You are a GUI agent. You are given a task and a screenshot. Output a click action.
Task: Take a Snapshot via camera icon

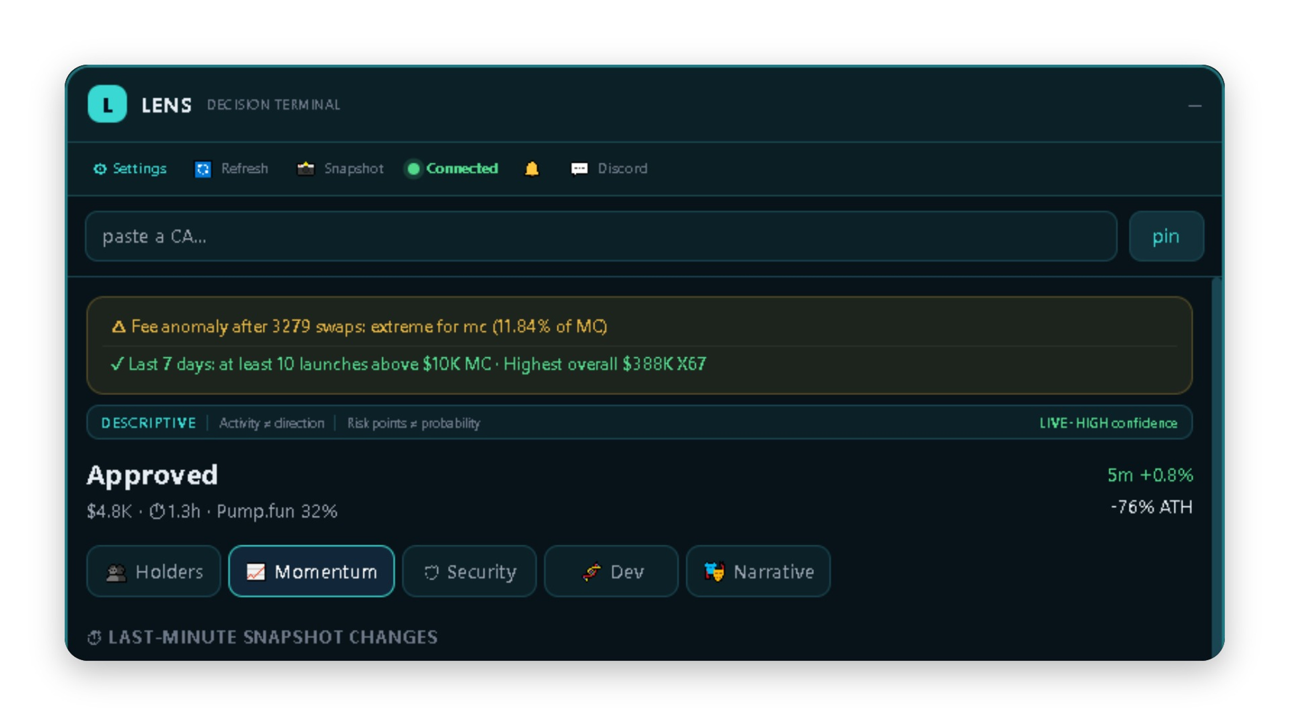pyautogui.click(x=305, y=169)
